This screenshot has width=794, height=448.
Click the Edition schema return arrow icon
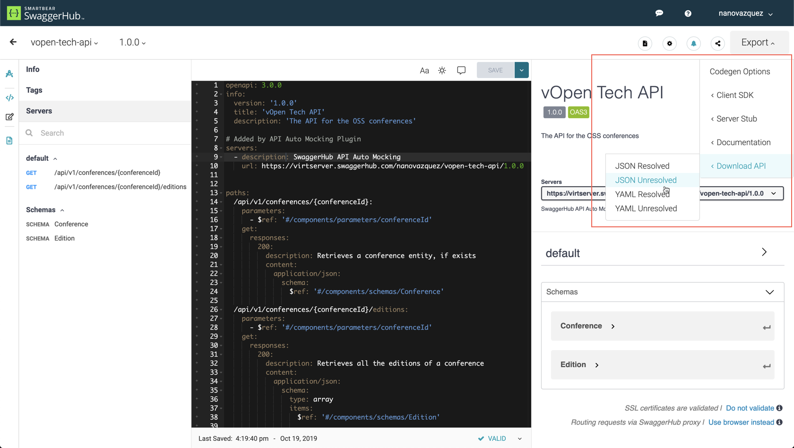pyautogui.click(x=767, y=366)
